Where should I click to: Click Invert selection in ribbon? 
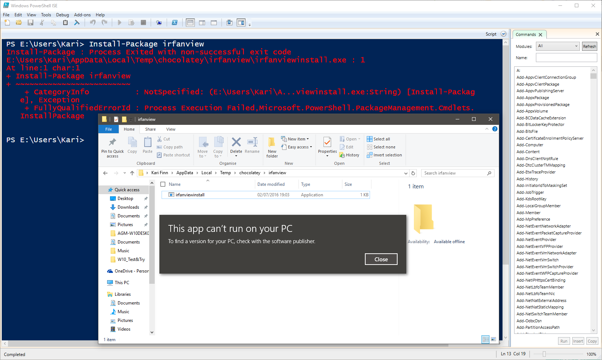point(384,155)
